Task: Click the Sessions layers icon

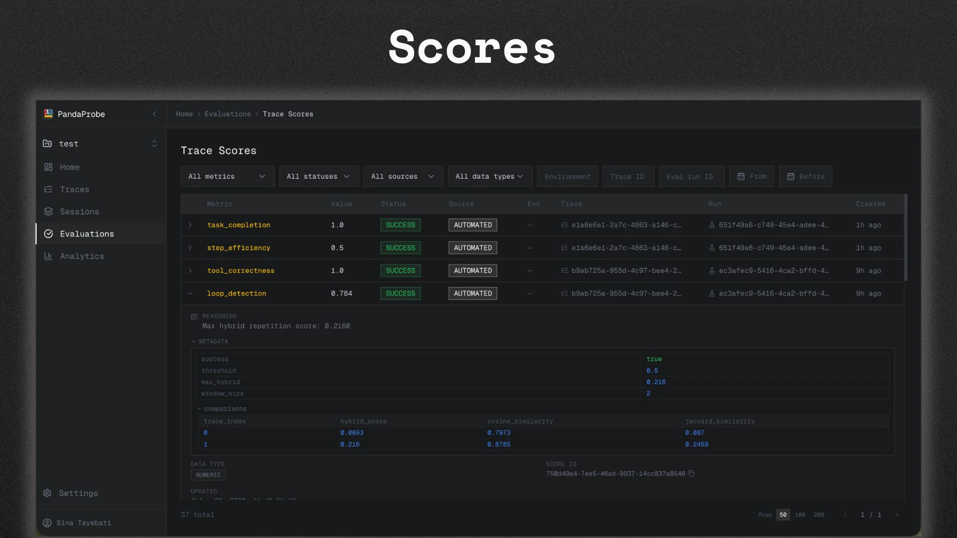Action: point(48,212)
